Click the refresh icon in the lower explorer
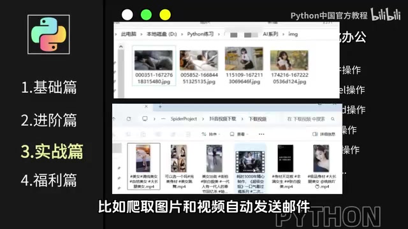Image resolution: width=408 pixels, height=229 pixels. coord(129,119)
